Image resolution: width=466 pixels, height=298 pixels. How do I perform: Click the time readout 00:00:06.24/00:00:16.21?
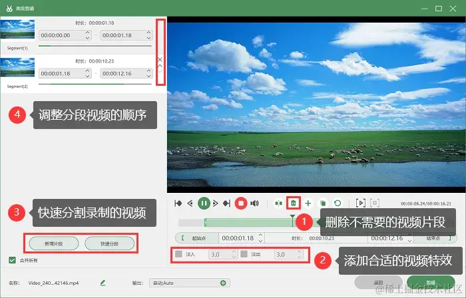[x=426, y=204]
